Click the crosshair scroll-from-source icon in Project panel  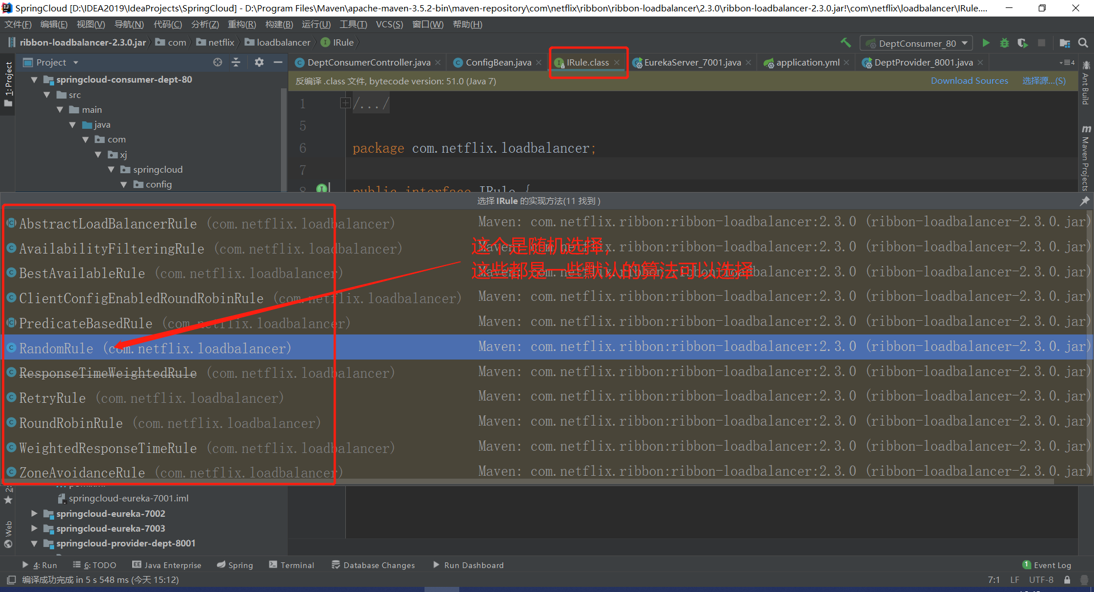point(218,62)
